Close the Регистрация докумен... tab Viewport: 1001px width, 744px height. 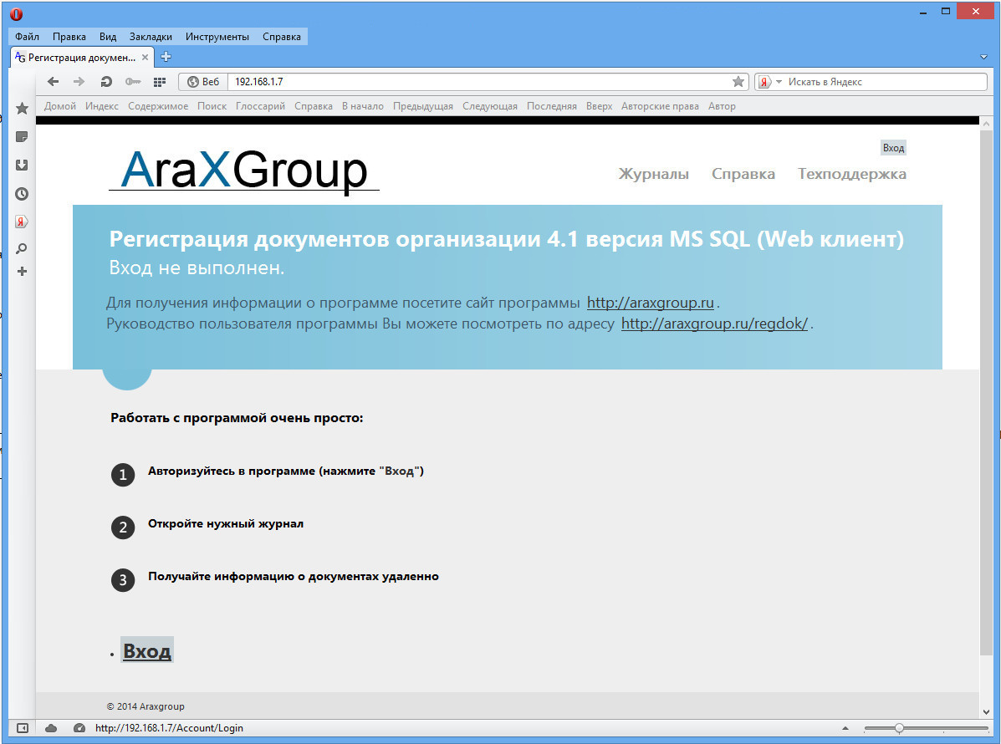pos(145,58)
